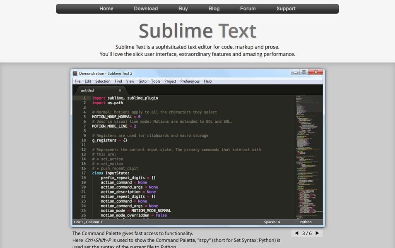
Task: Open the Spaces: 4 indentation selector
Action: coord(272,222)
